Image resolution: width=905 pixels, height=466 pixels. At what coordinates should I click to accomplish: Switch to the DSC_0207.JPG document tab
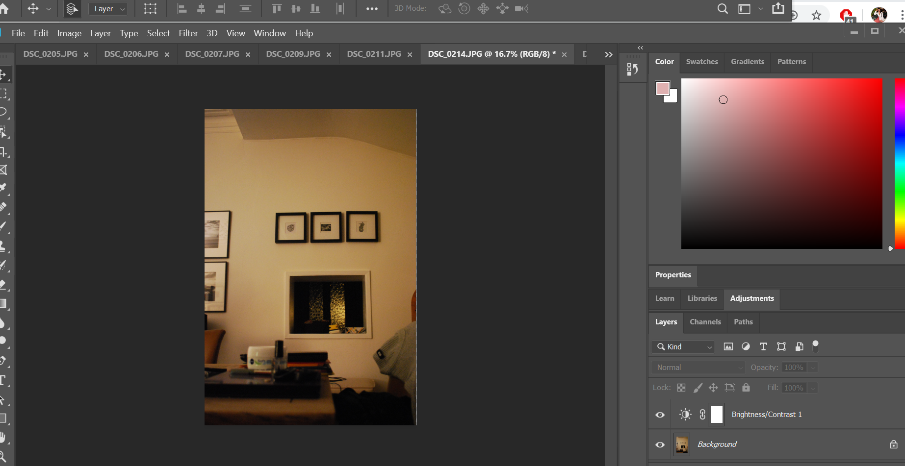pyautogui.click(x=212, y=54)
